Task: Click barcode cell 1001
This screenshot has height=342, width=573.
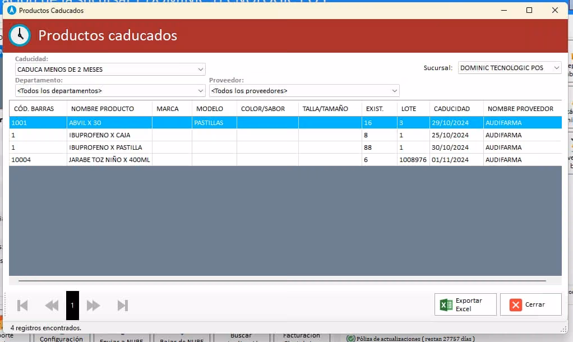Action: (38, 123)
